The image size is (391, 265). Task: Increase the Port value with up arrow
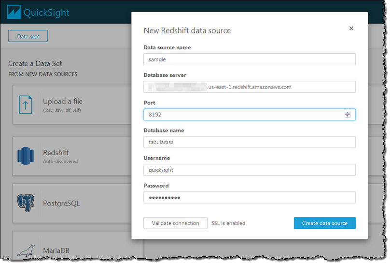[348, 113]
